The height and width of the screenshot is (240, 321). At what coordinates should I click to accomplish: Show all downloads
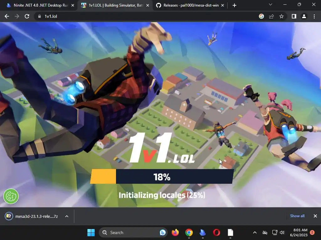click(x=297, y=216)
